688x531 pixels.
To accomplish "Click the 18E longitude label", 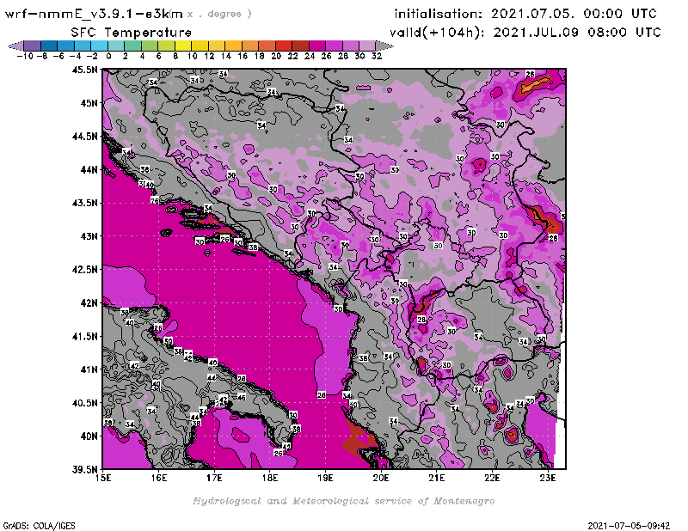I will coord(270,478).
